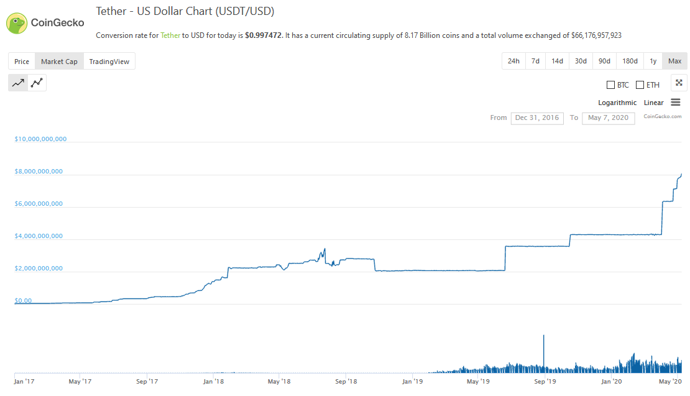
Task: Open the green Tether link
Action: coord(170,35)
